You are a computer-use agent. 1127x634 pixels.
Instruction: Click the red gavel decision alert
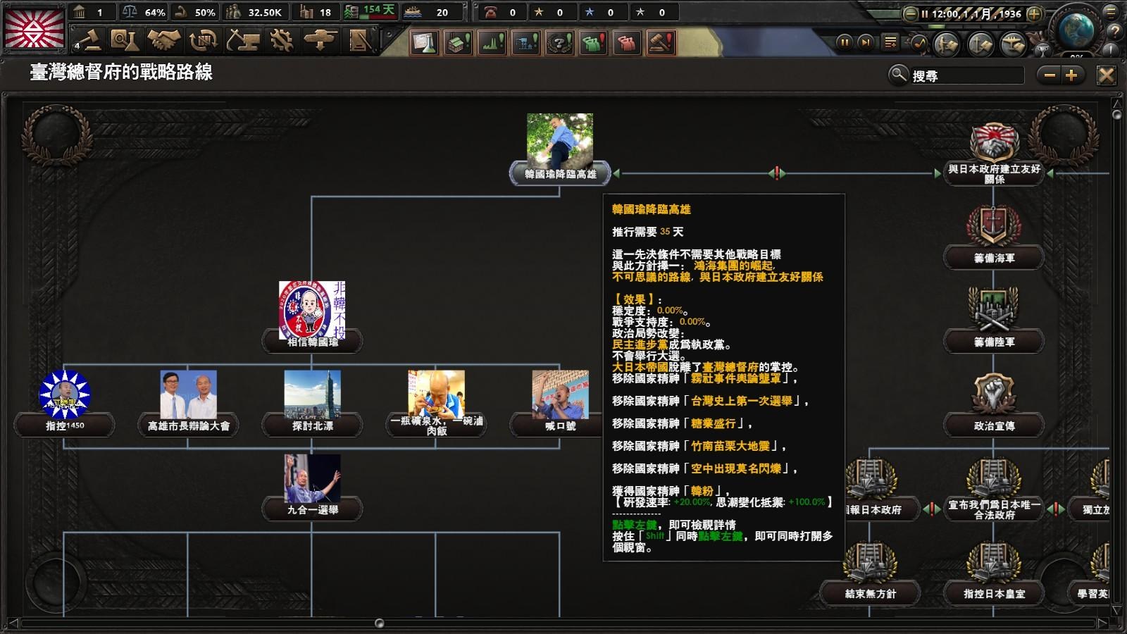(x=661, y=43)
